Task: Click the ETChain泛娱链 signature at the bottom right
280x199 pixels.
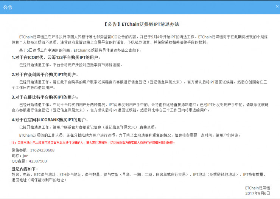Action: pyautogui.click(x=258, y=188)
